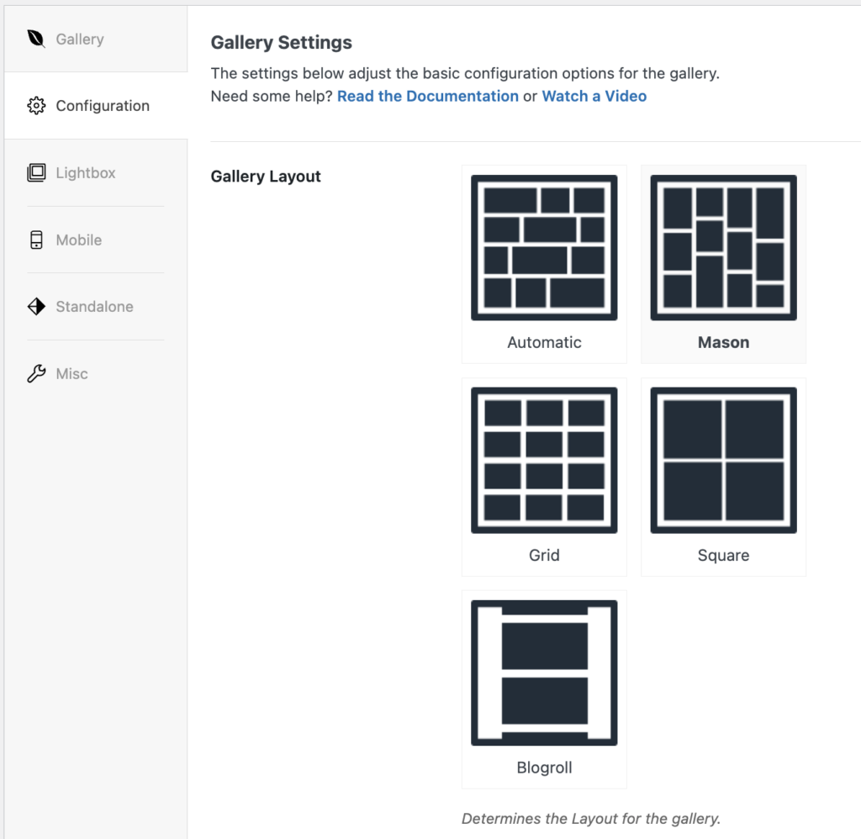Viewport: 861px width, 839px height.
Task: Switch to the Lightbox tab
Action: point(84,172)
